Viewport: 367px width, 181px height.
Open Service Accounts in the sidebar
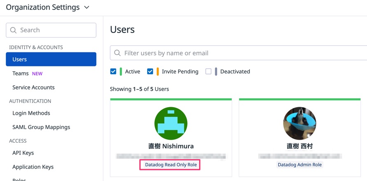[33, 87]
